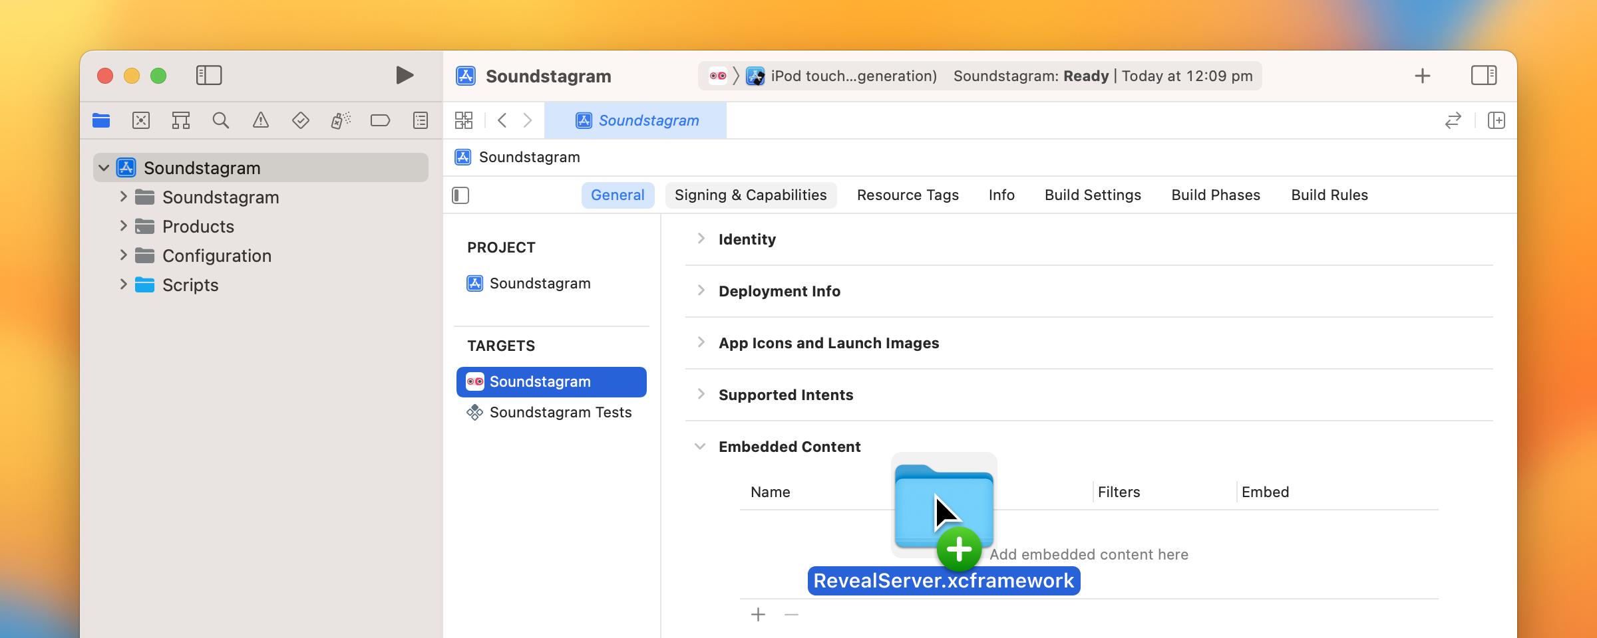Open the Project navigator folder icon
Screen dimensions: 1597x638
coord(101,120)
